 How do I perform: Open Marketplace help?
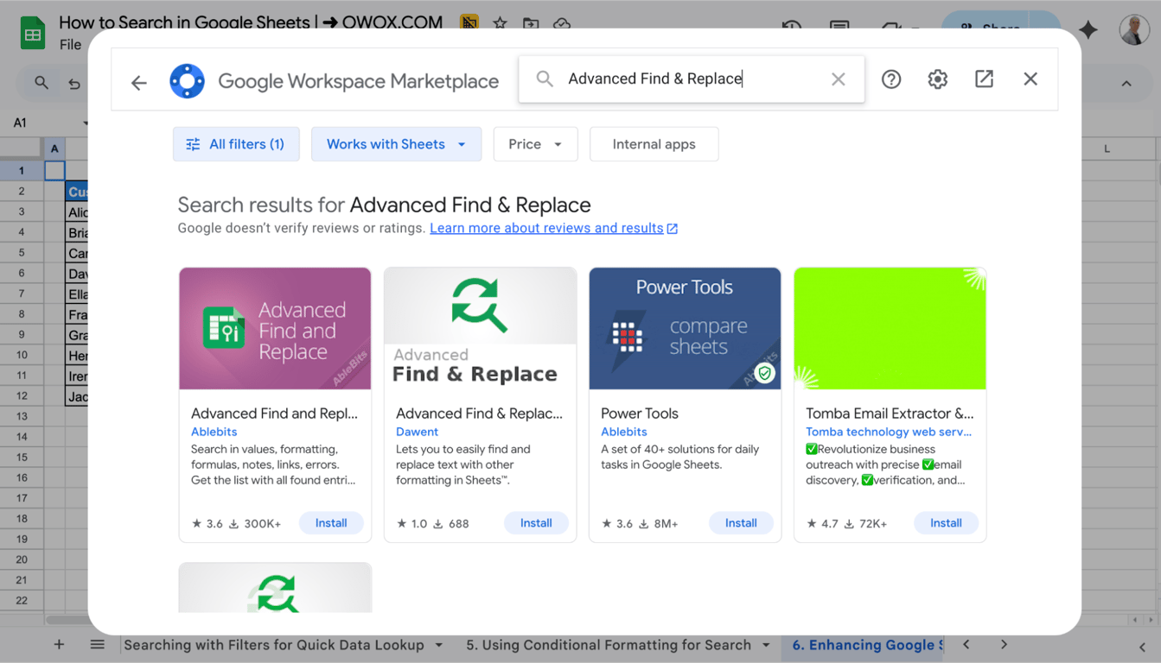(891, 79)
